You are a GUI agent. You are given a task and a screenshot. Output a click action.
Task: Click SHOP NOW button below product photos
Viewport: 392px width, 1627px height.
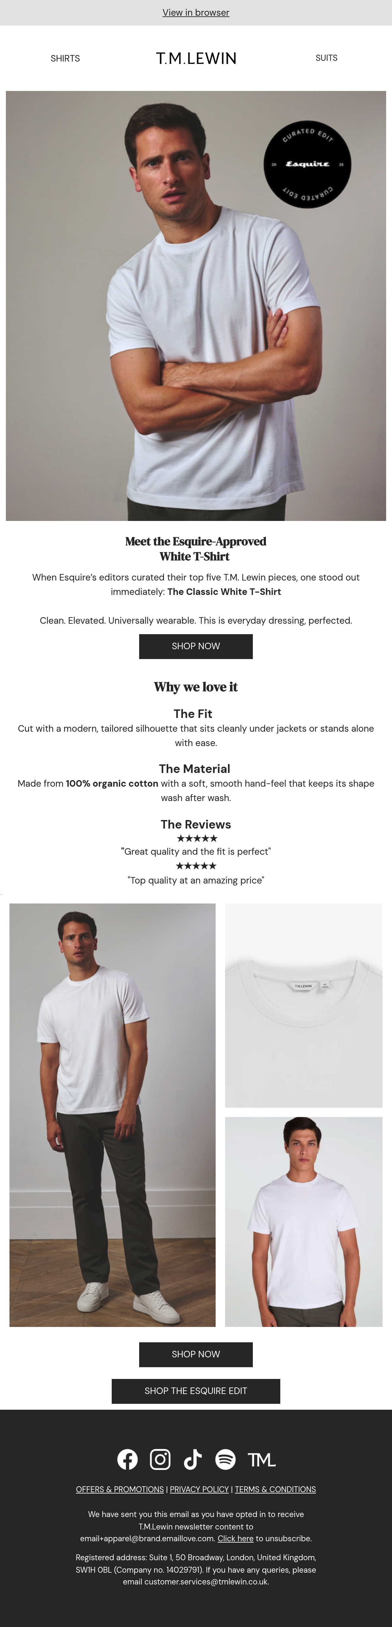click(x=196, y=1354)
